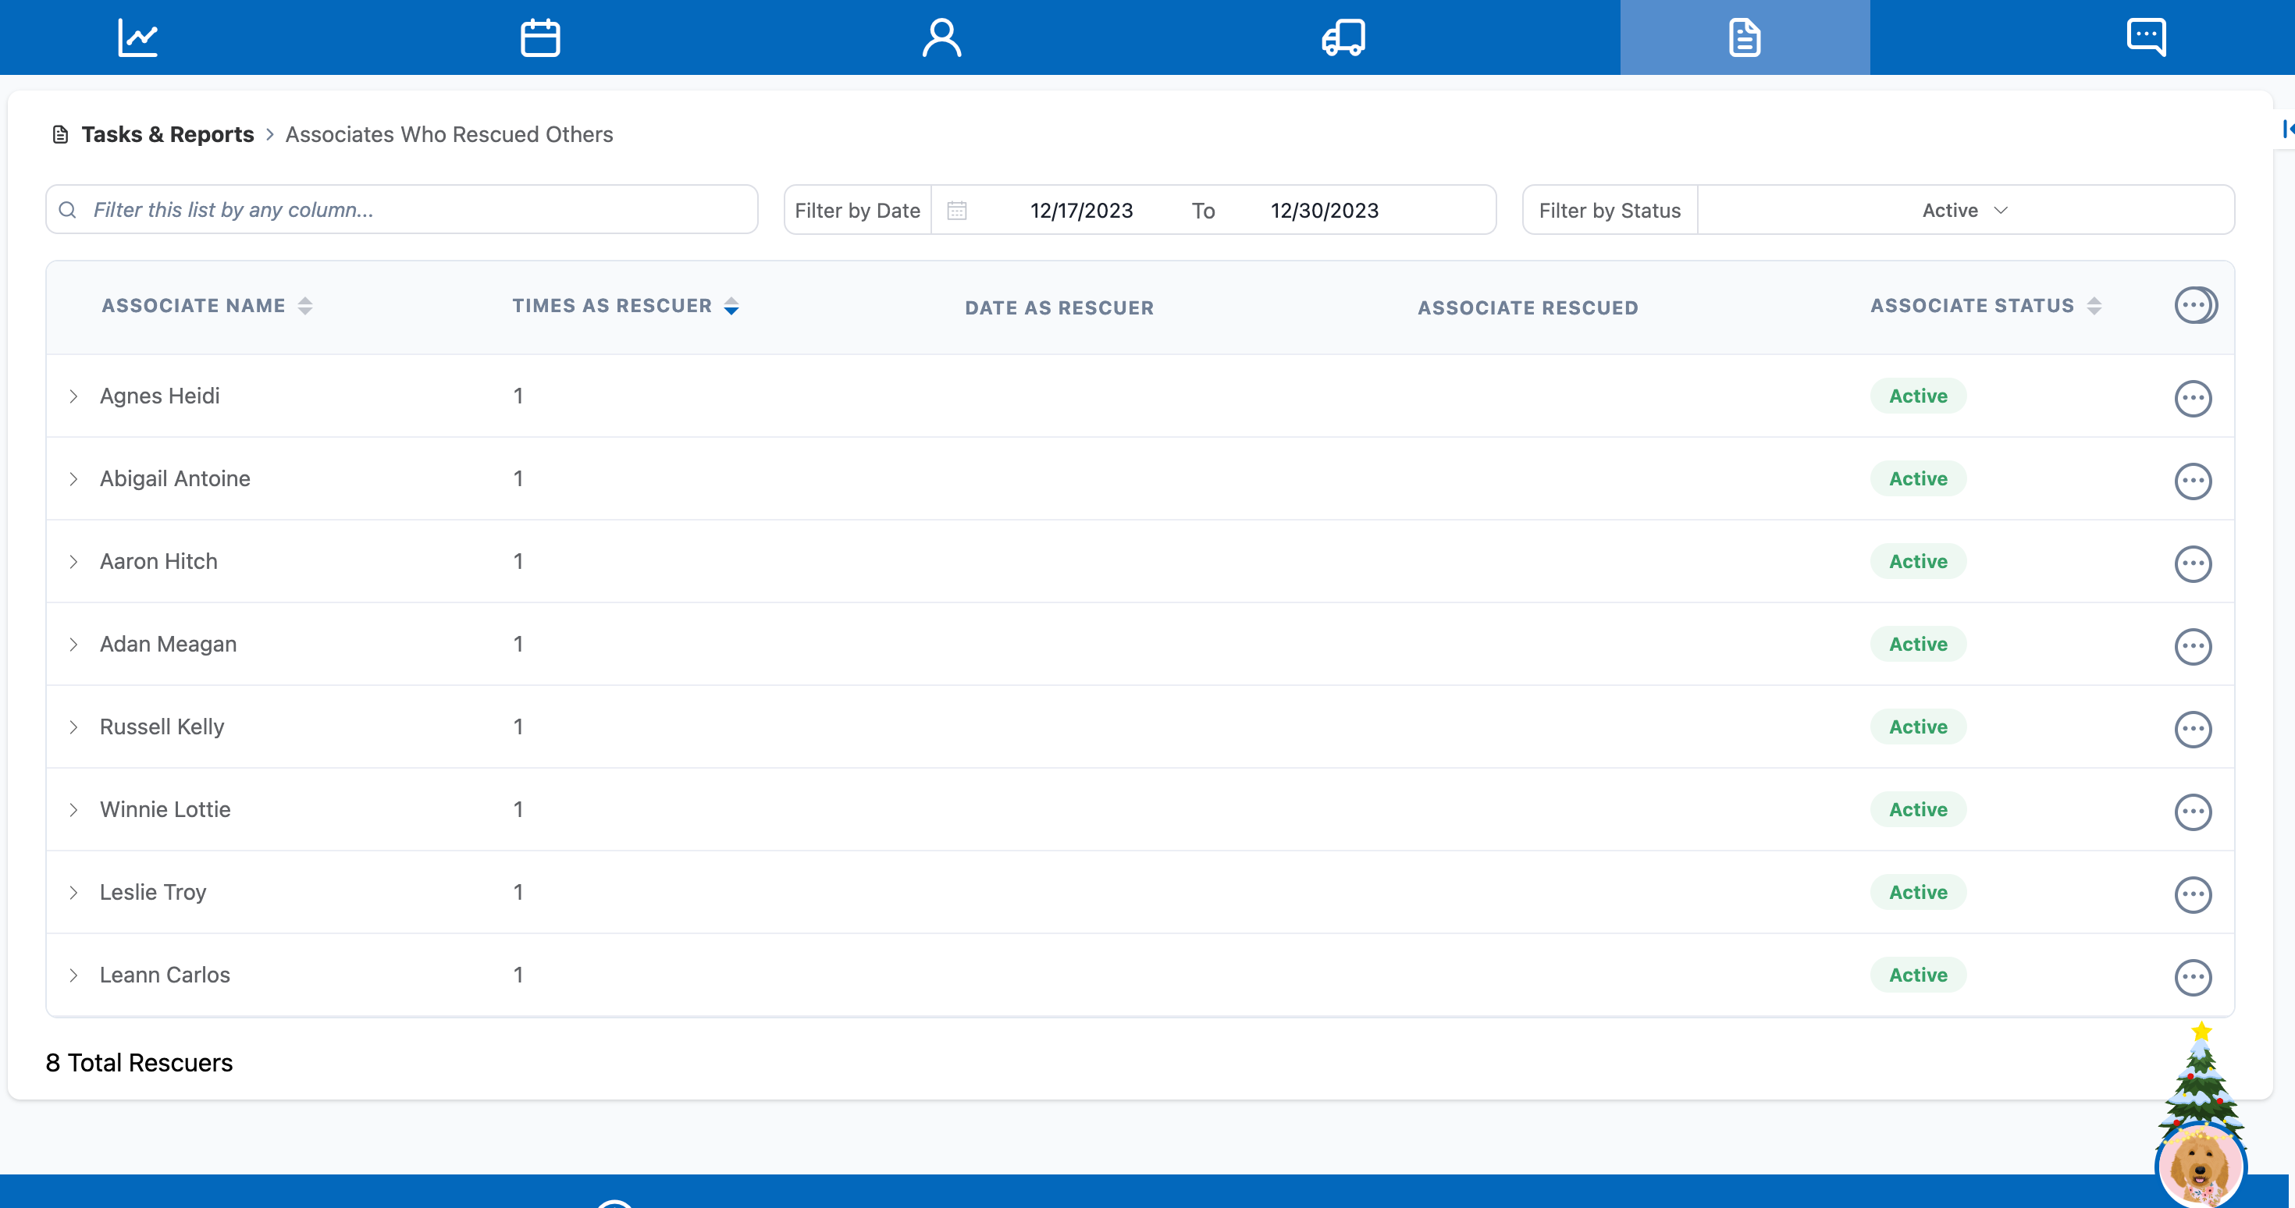Open options menu for Agnes Heidi row

(2193, 397)
